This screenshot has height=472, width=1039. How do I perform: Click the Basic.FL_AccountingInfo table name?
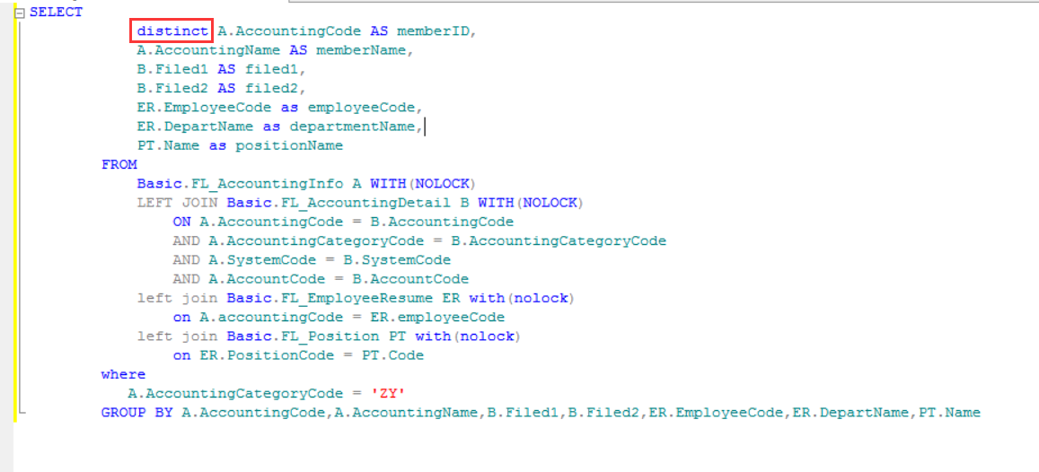point(240,184)
